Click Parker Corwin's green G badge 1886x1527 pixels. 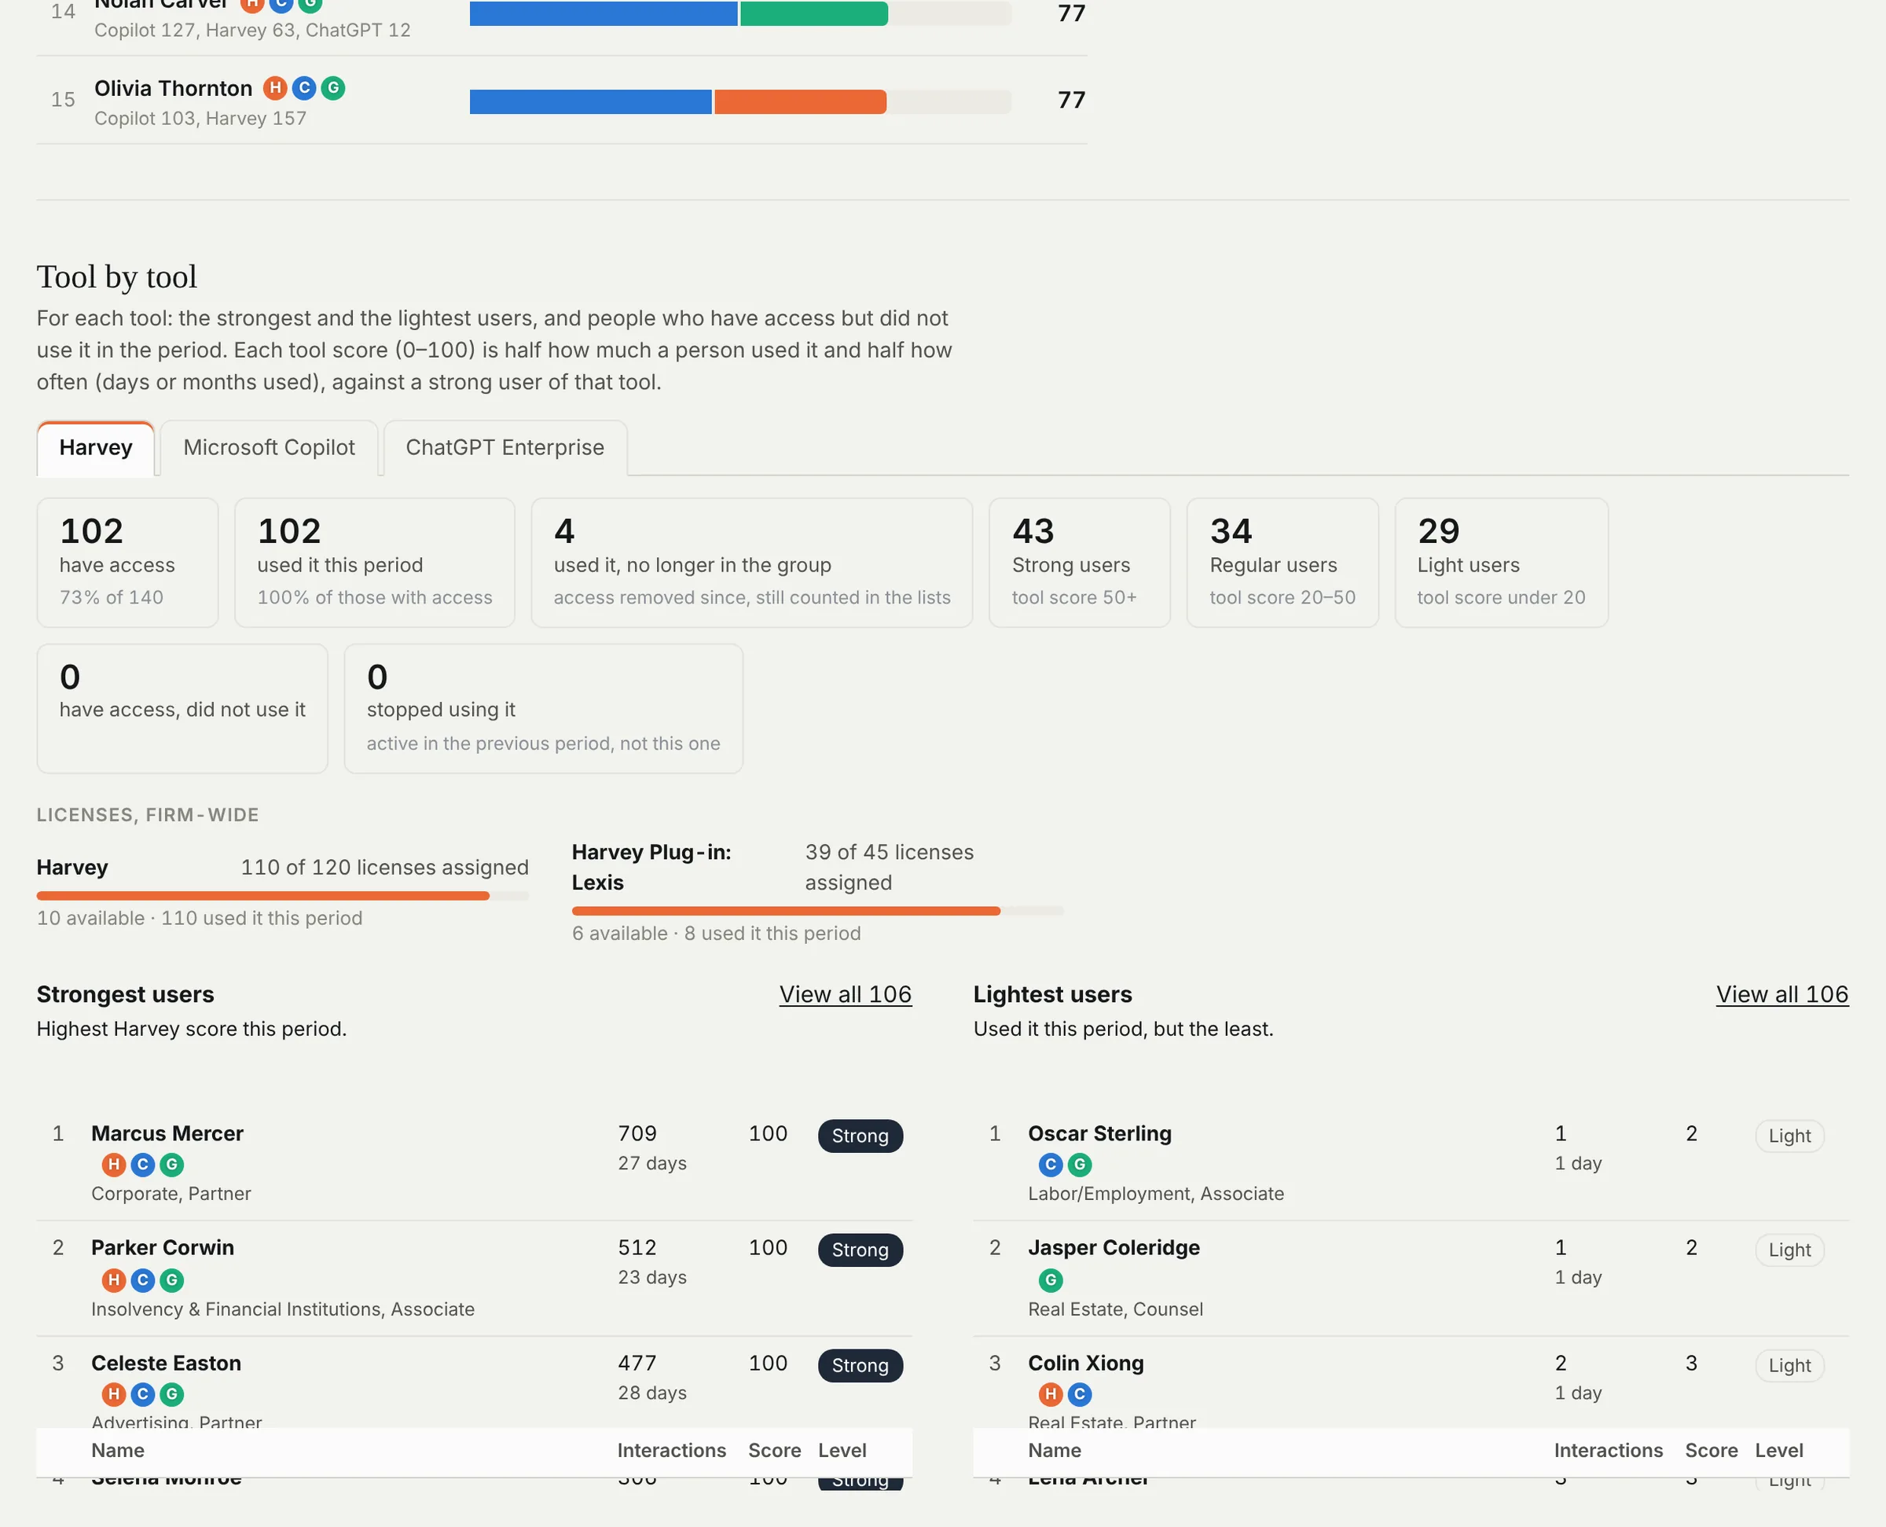[x=171, y=1279]
